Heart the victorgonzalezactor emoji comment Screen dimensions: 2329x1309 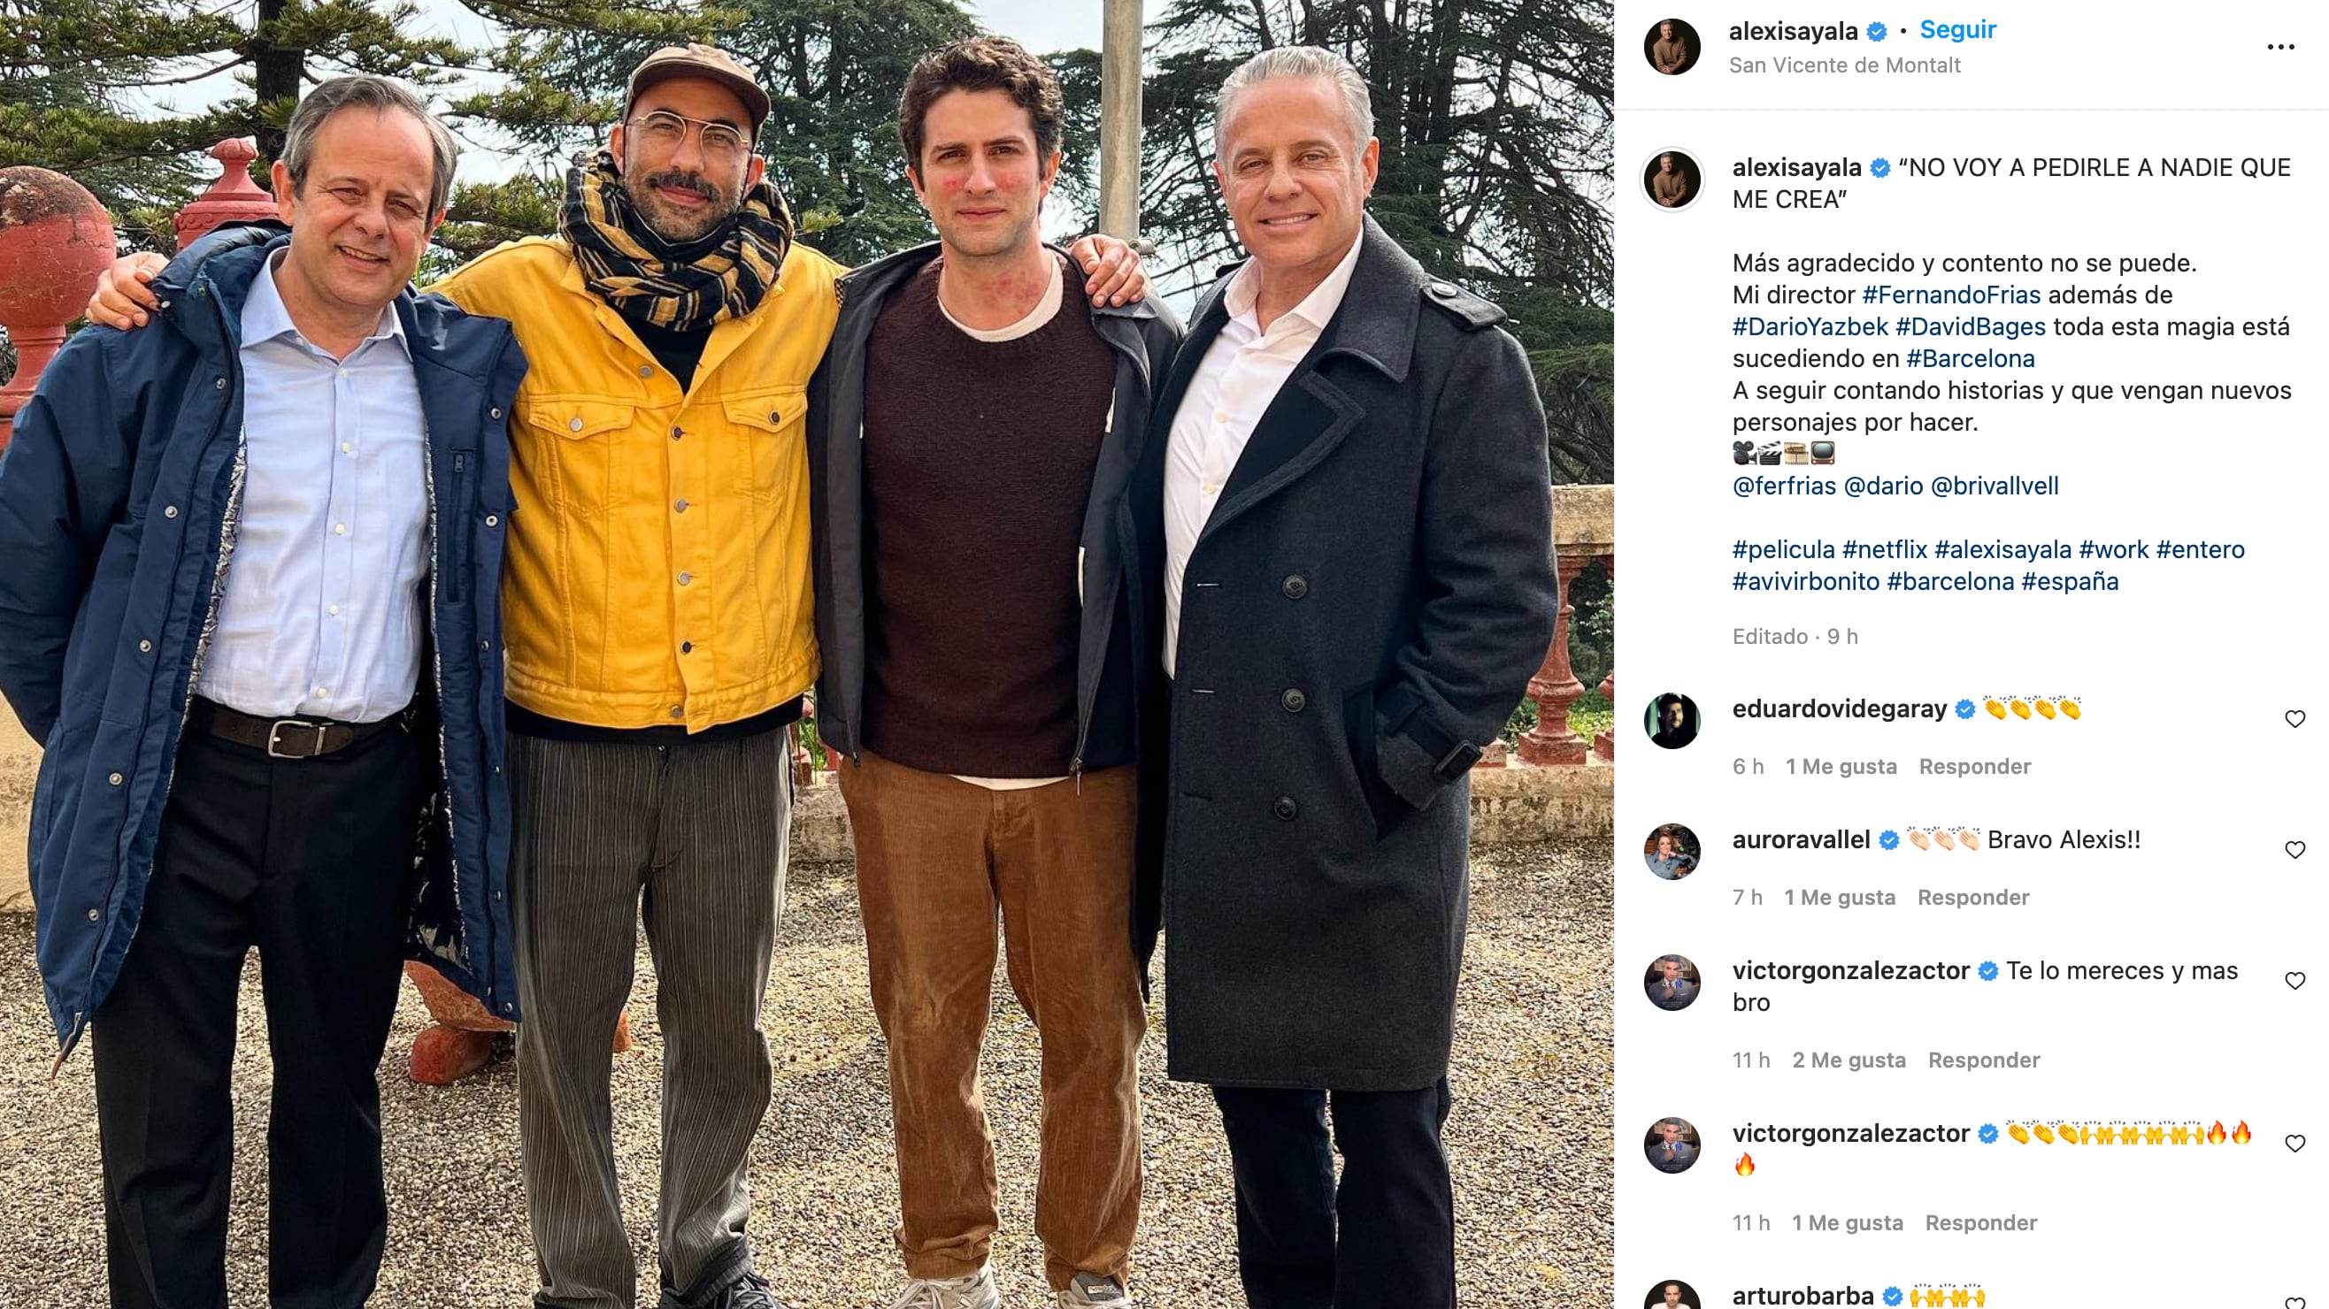coord(2294,1144)
